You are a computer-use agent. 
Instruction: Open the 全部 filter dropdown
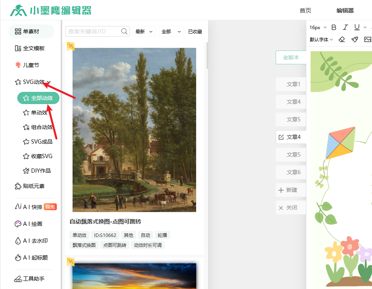(171, 31)
